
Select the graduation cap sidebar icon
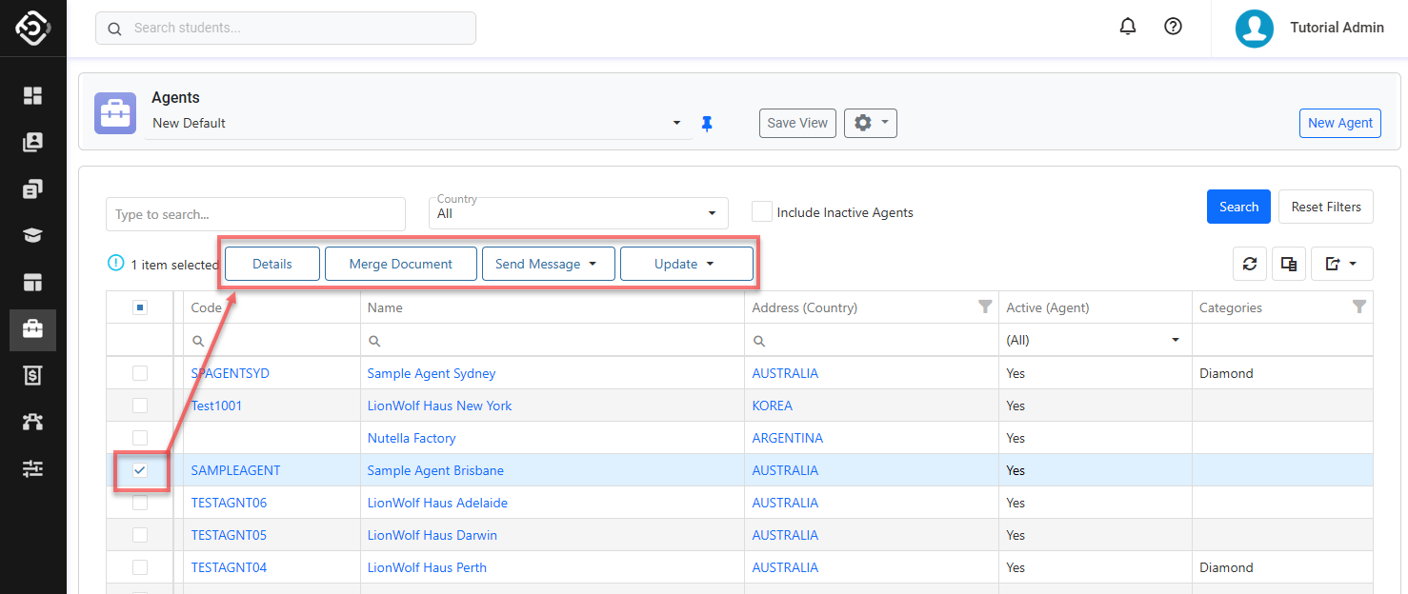(x=33, y=236)
